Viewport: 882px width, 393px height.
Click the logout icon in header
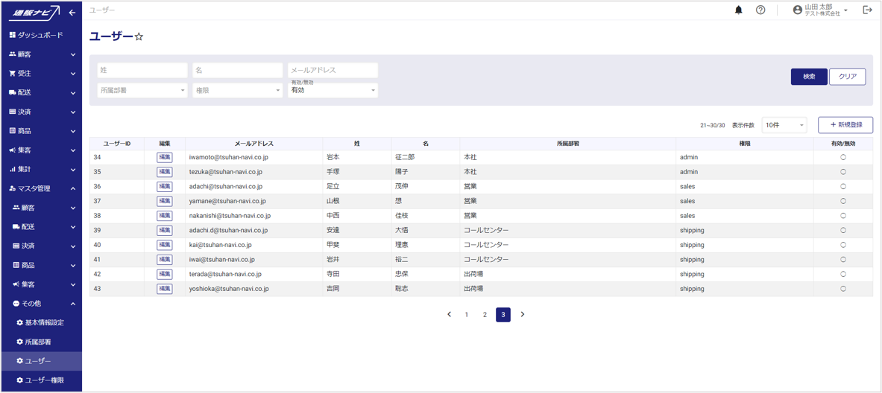click(867, 10)
